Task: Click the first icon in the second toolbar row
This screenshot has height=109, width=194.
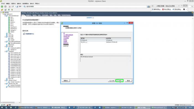Action: 2,10
